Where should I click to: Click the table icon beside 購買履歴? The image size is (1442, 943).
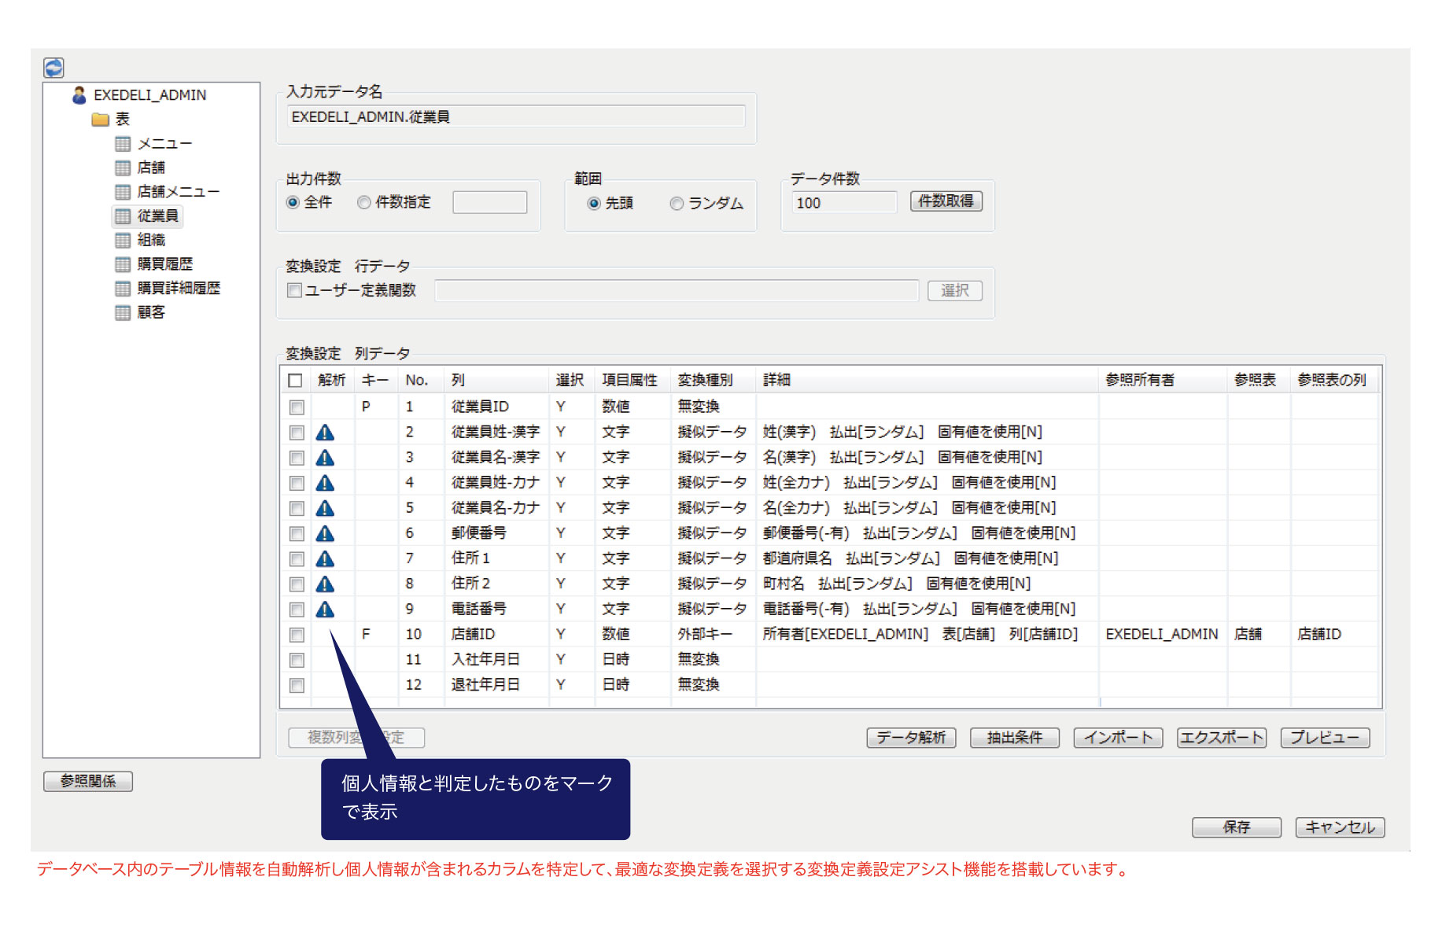click(123, 264)
